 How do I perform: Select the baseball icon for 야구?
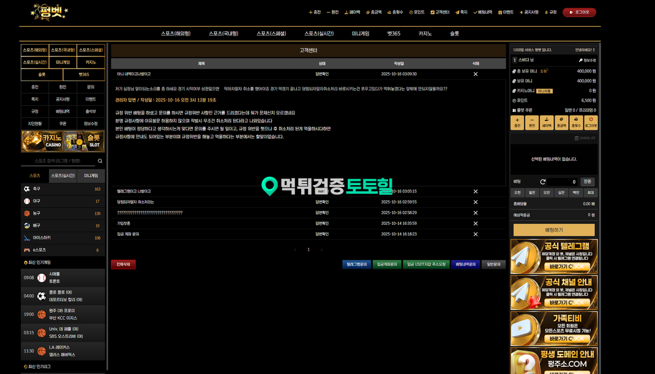click(27, 201)
